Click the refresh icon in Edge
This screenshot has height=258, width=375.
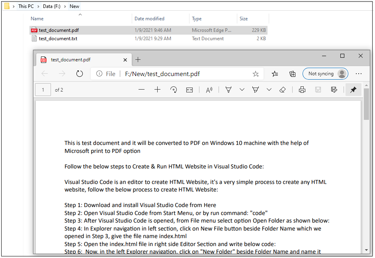(79, 74)
